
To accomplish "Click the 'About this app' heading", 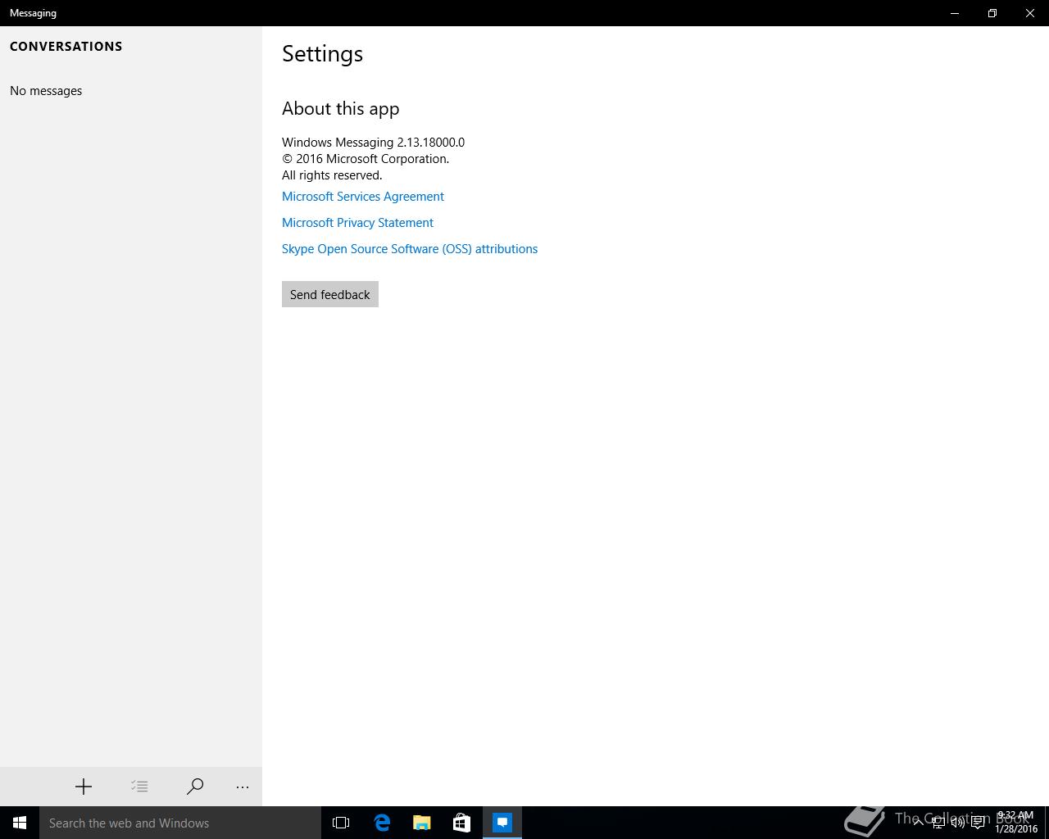I will click(x=341, y=109).
